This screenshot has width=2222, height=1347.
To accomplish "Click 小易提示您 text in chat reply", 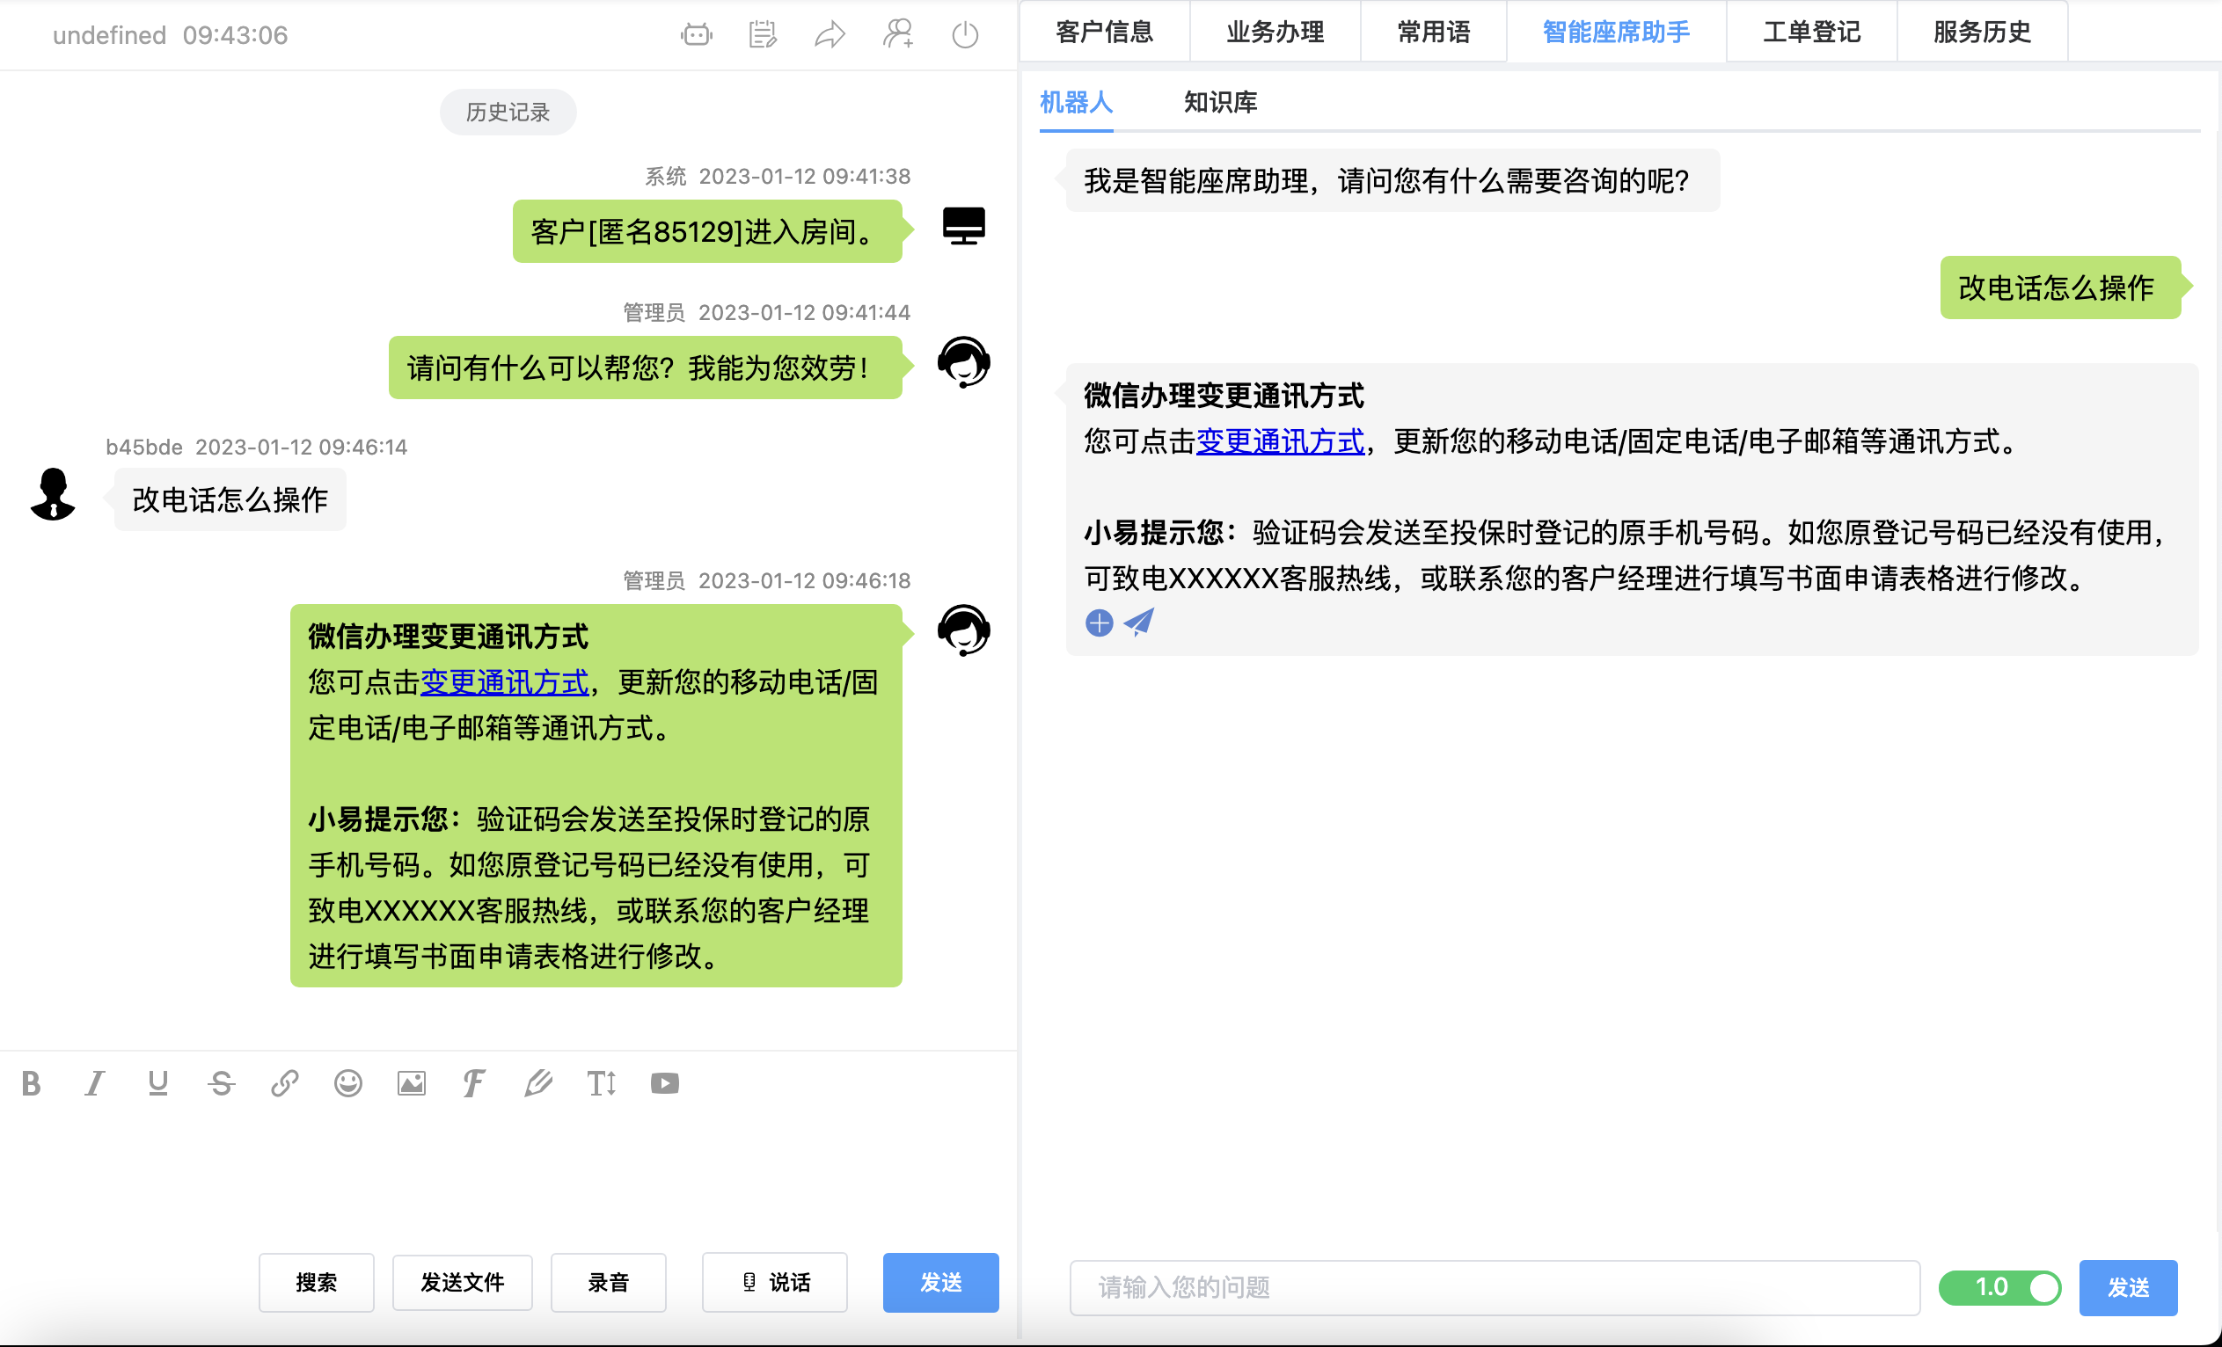I will coord(378,819).
